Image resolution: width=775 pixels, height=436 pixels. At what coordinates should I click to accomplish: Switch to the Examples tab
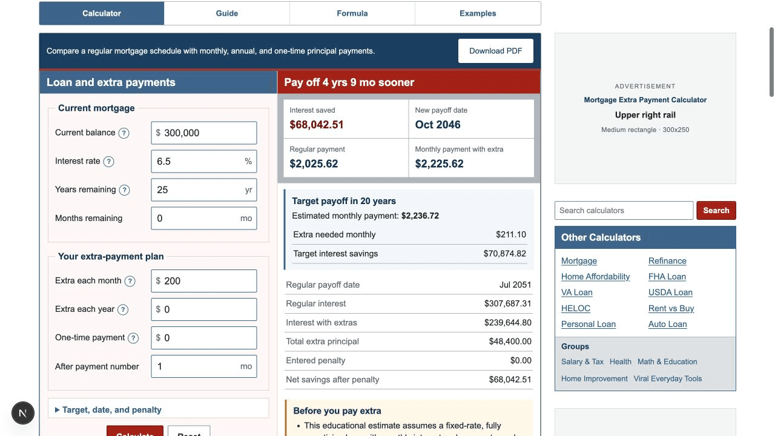[478, 13]
